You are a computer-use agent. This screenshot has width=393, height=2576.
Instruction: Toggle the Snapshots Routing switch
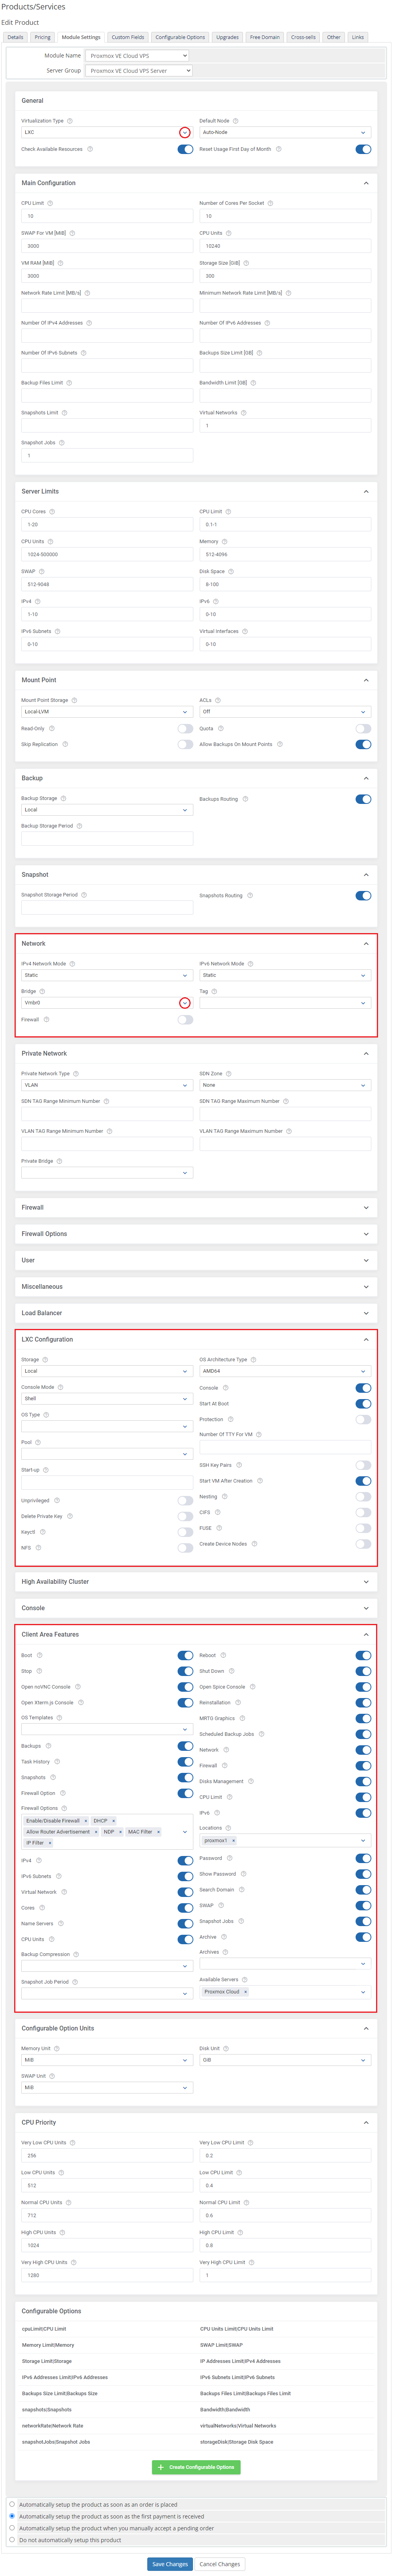pyautogui.click(x=363, y=896)
